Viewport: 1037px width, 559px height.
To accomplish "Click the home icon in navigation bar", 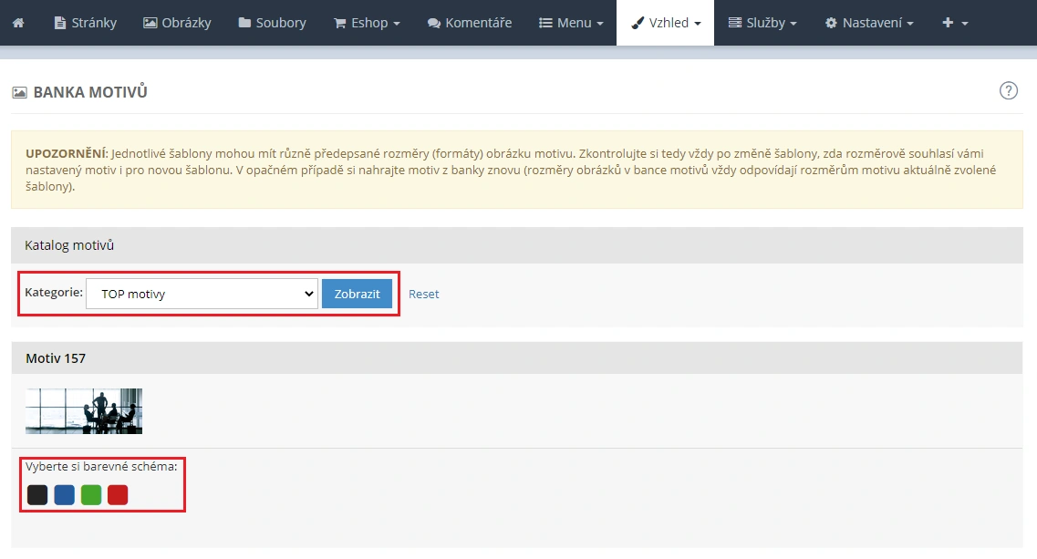I will (x=19, y=22).
